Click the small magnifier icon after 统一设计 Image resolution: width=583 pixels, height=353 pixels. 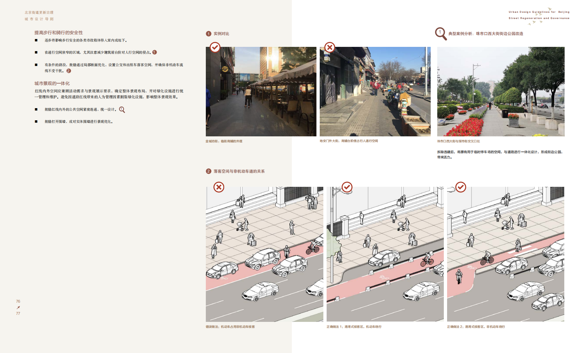tap(122, 110)
